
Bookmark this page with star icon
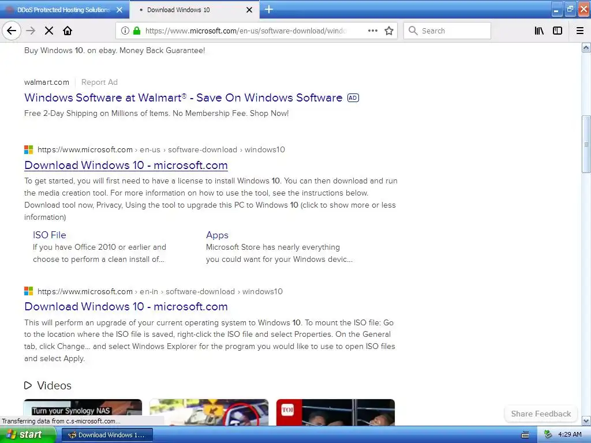point(389,31)
